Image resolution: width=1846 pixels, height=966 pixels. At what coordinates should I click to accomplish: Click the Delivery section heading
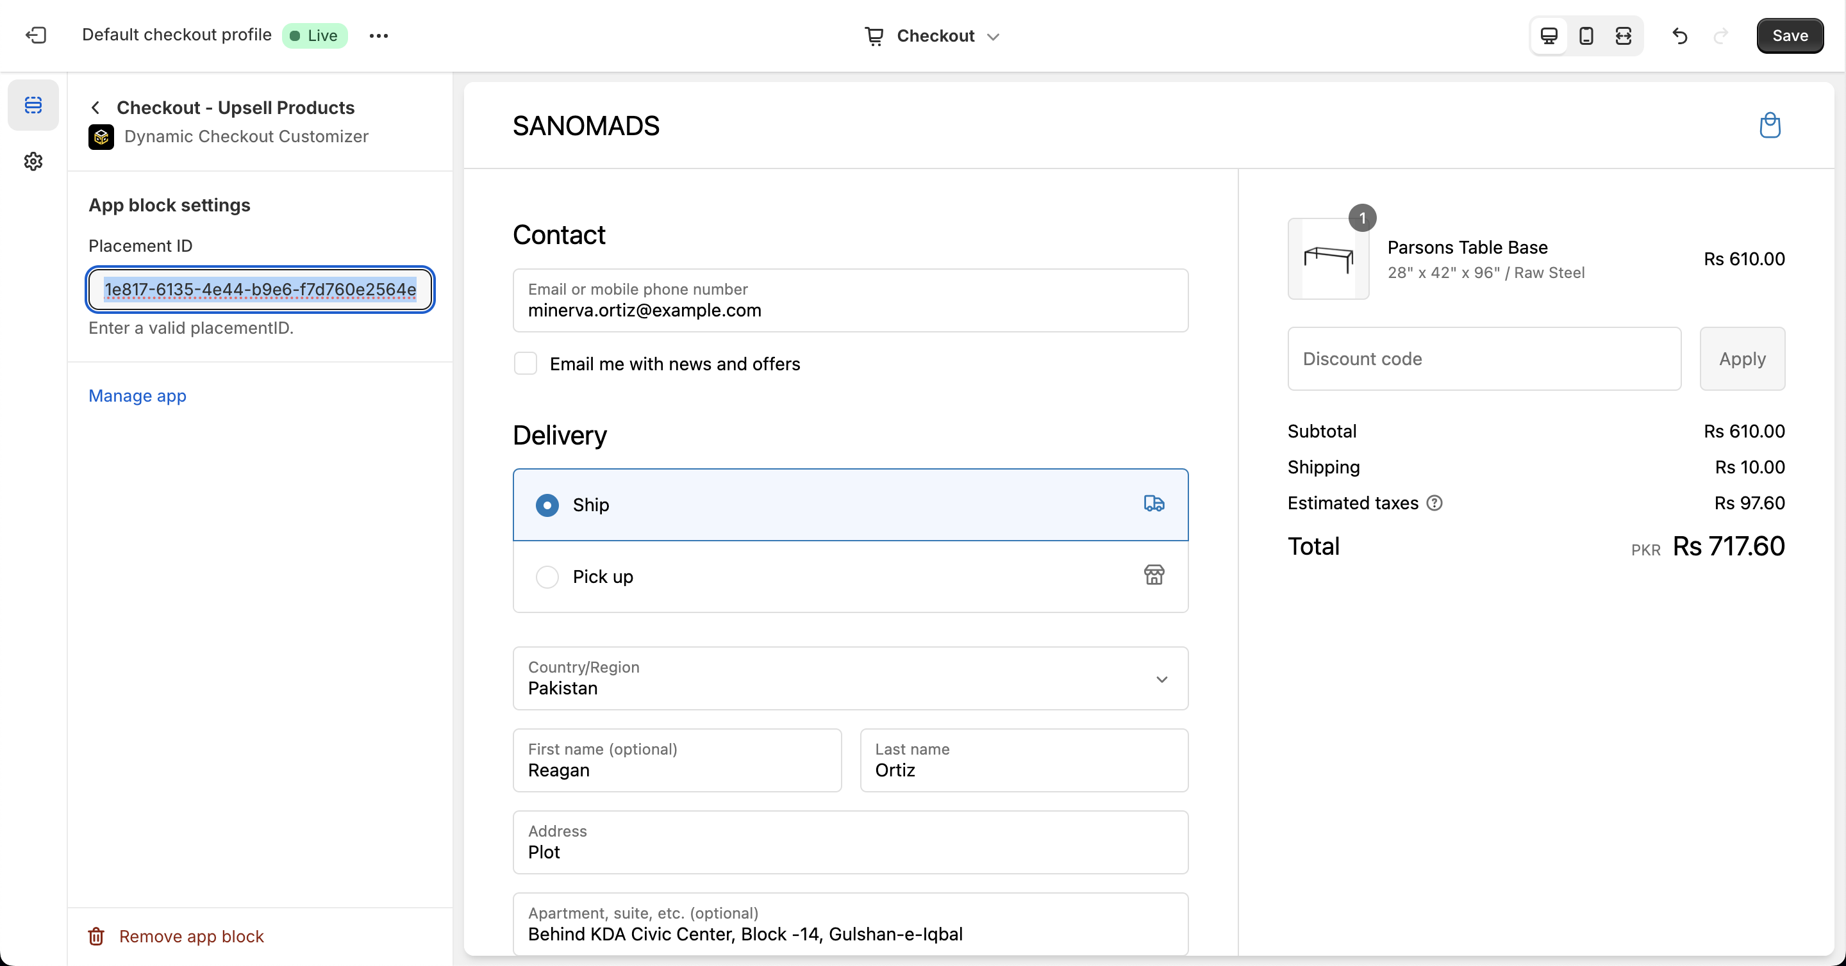point(560,436)
